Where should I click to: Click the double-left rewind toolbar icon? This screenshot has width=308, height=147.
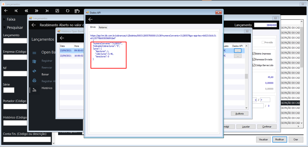coord(26,11)
